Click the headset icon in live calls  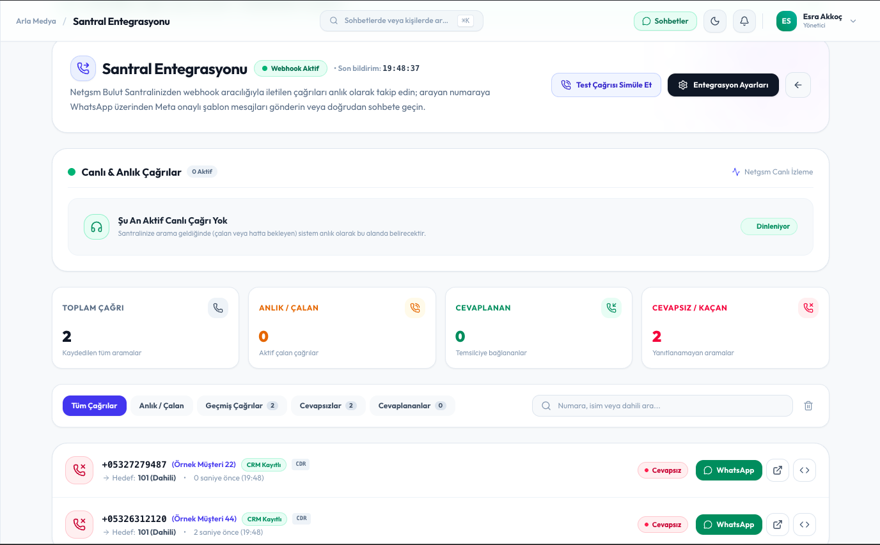click(97, 227)
